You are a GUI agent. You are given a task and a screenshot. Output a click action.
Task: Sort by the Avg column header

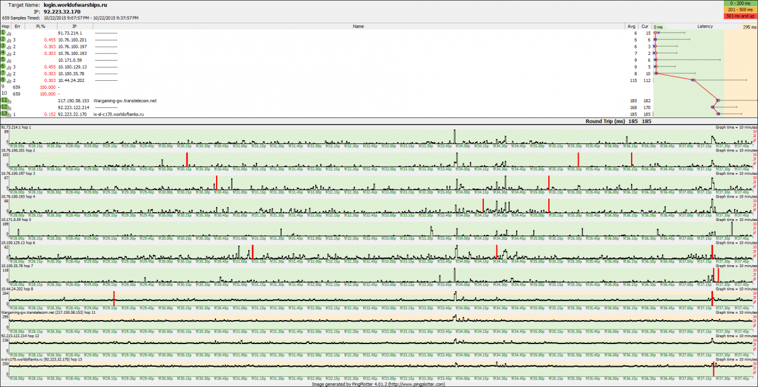[x=631, y=27]
